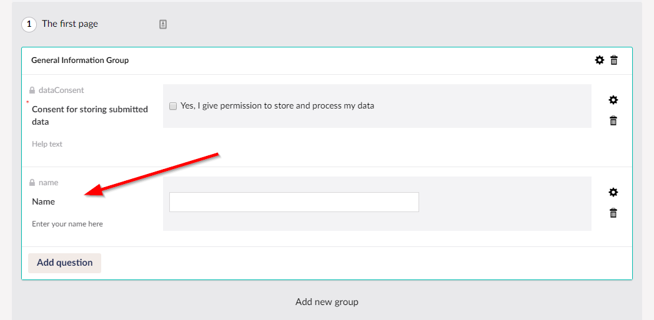Image resolution: width=654 pixels, height=320 pixels.
Task: Tick the data permission consent checkbox
Action: 173,106
